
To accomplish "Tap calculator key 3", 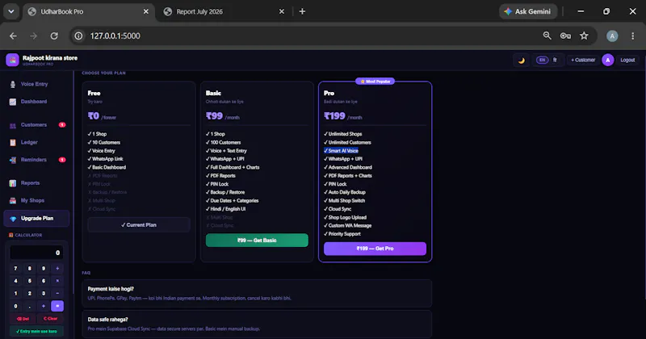I will pos(44,294).
